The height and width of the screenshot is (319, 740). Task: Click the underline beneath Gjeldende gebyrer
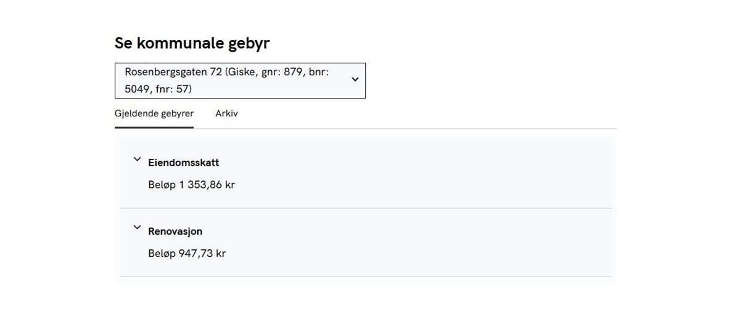tap(154, 127)
